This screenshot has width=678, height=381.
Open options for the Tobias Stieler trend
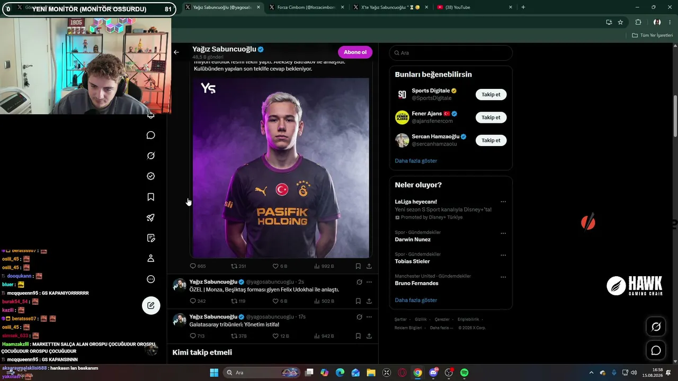503,255
